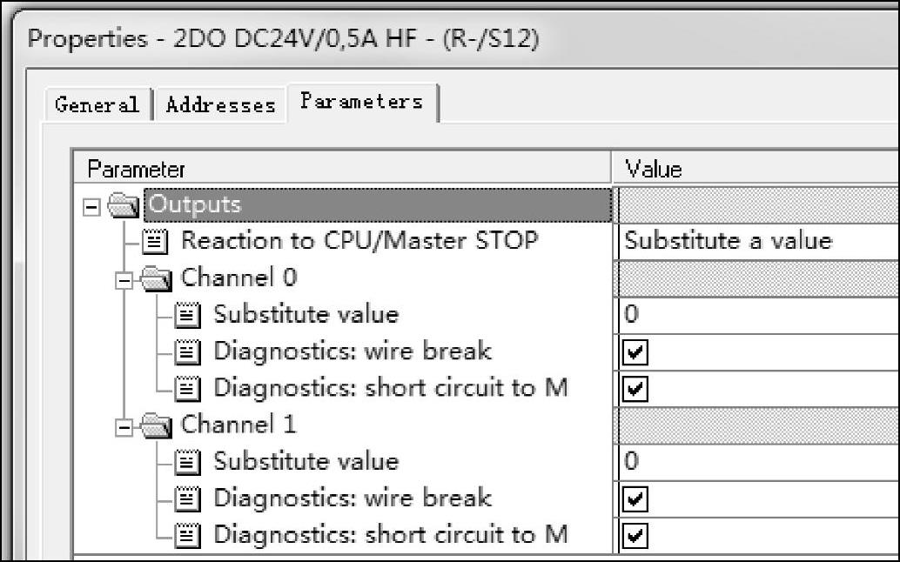Uncheck Channel 0 short circuit to M

pyautogui.click(x=636, y=389)
